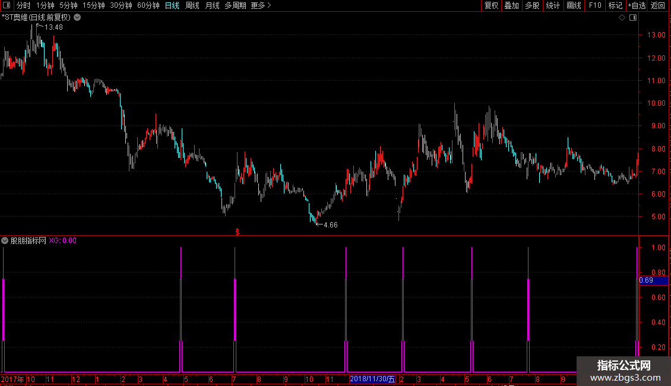Screen dimensions: 671x386
Task: Open the stock name dropdown arrow icon
Action: (77, 18)
